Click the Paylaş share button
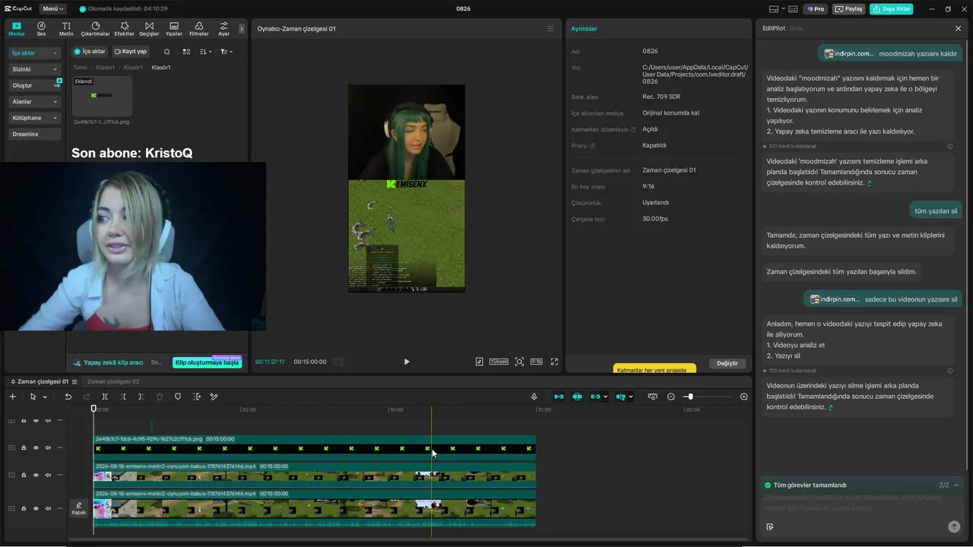Screen dimensions: 973x547 coord(849,9)
